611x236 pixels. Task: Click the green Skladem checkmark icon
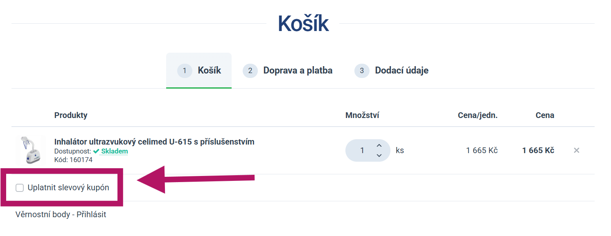pos(96,151)
